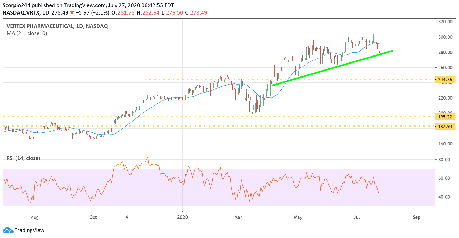This screenshot has height=238, width=459.
Task: Click the Jul time axis label
Action: [x=357, y=217]
